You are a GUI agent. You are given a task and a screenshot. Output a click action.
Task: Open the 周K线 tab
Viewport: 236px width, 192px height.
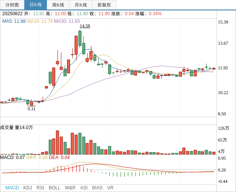[x=58, y=5]
